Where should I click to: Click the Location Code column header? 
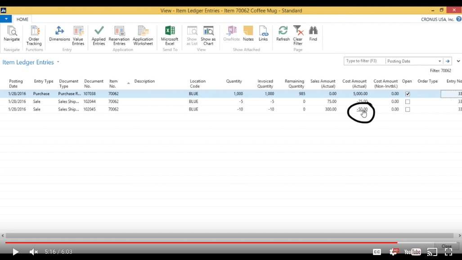click(197, 84)
